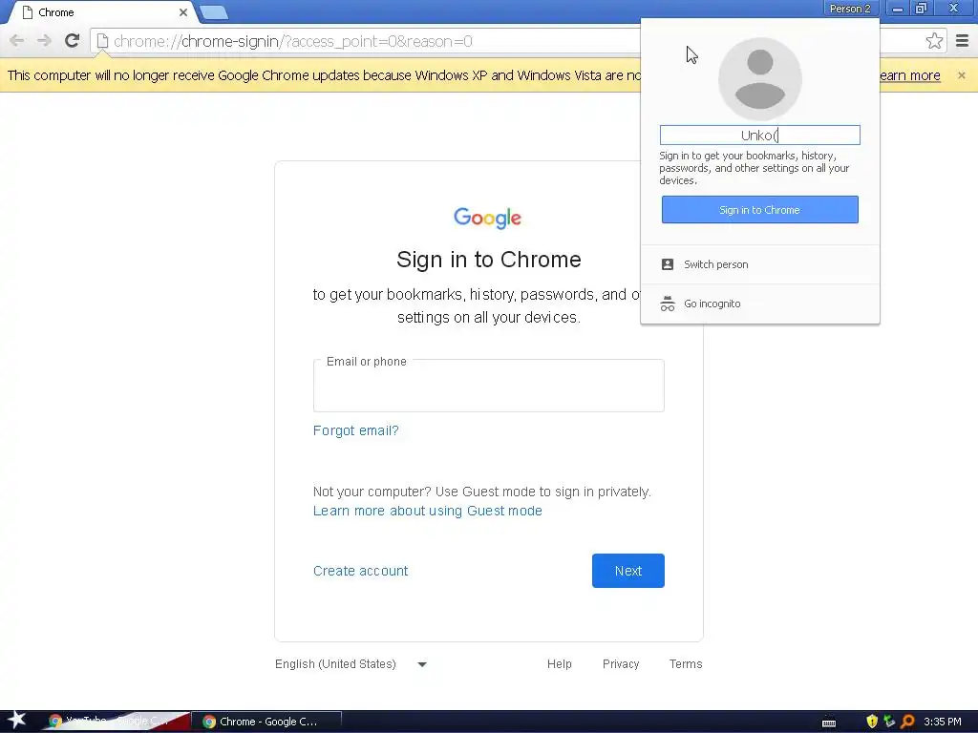Click the browser forward arrow
This screenshot has width=978, height=733.
44,41
